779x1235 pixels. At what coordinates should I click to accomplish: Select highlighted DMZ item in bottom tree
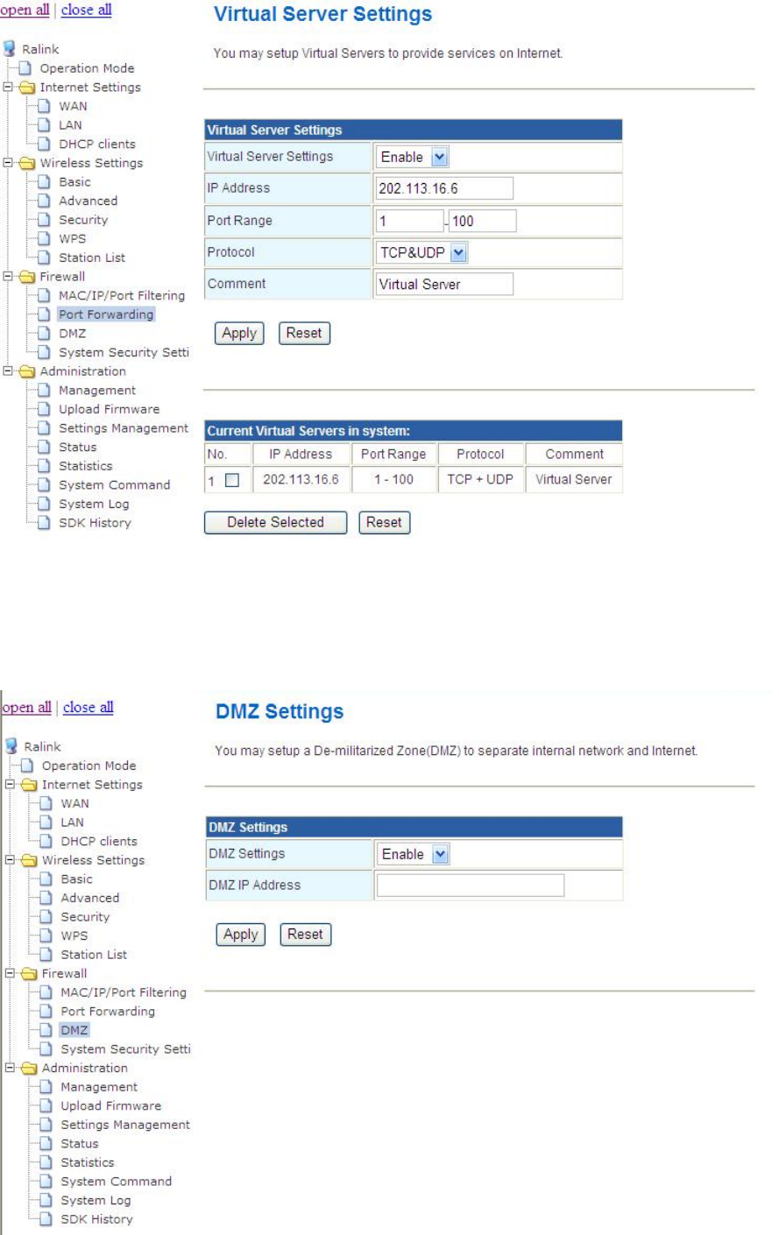tap(74, 1030)
